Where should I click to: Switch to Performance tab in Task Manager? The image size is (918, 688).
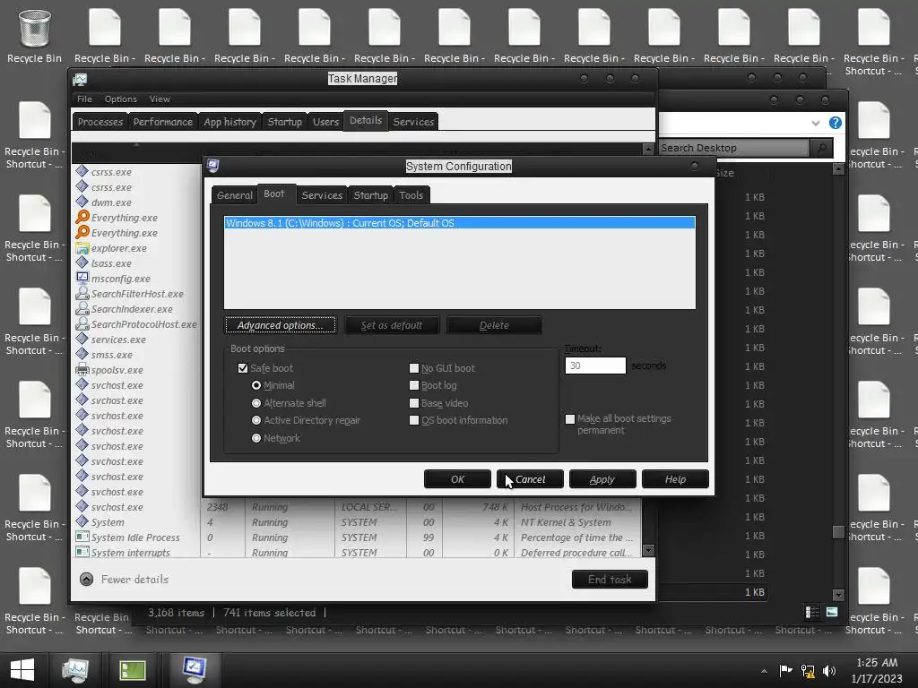point(163,122)
